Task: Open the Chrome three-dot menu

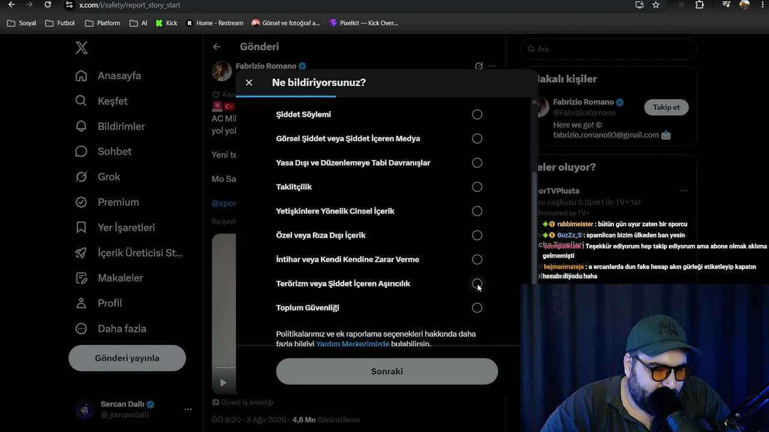Action: [x=761, y=5]
